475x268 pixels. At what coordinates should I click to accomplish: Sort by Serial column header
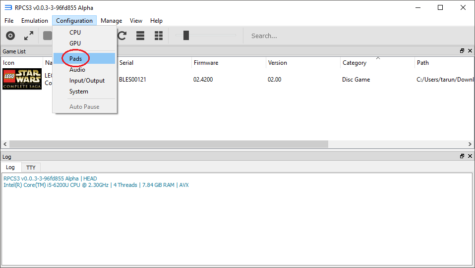pyautogui.click(x=155, y=63)
